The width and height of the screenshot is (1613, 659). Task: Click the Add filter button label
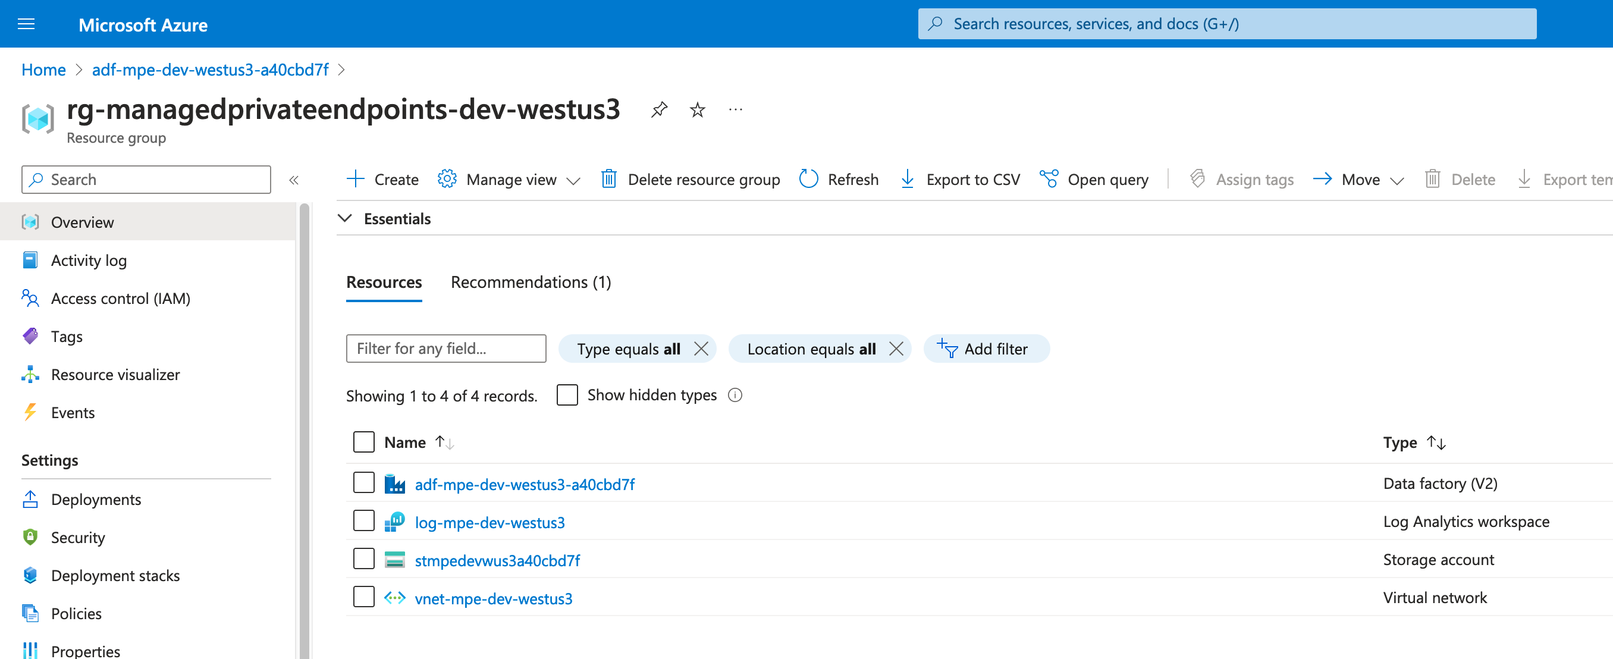(x=996, y=349)
